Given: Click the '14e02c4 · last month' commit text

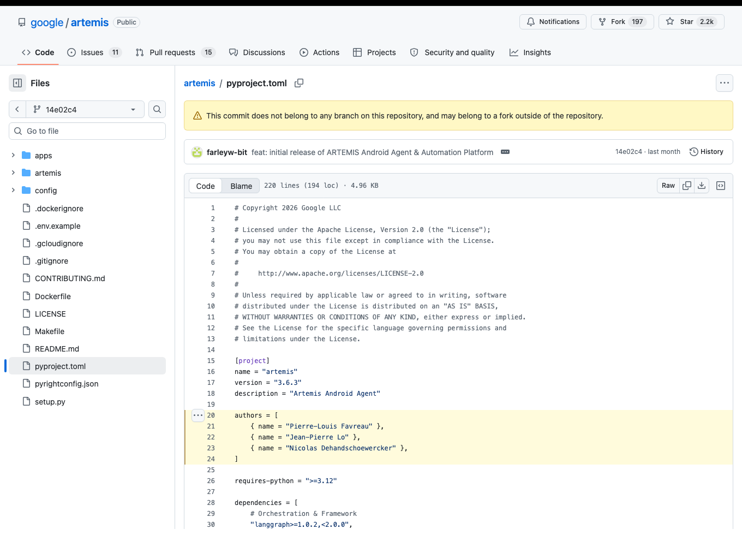Looking at the screenshot, I should click(x=648, y=152).
